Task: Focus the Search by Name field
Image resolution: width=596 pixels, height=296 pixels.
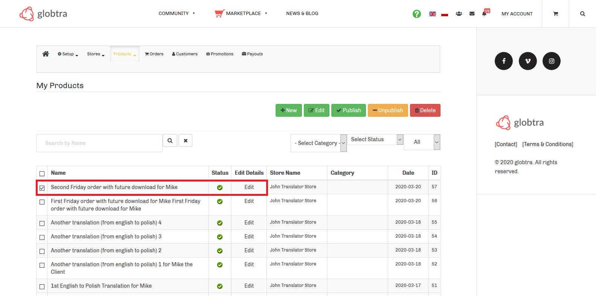Action: tap(99, 143)
